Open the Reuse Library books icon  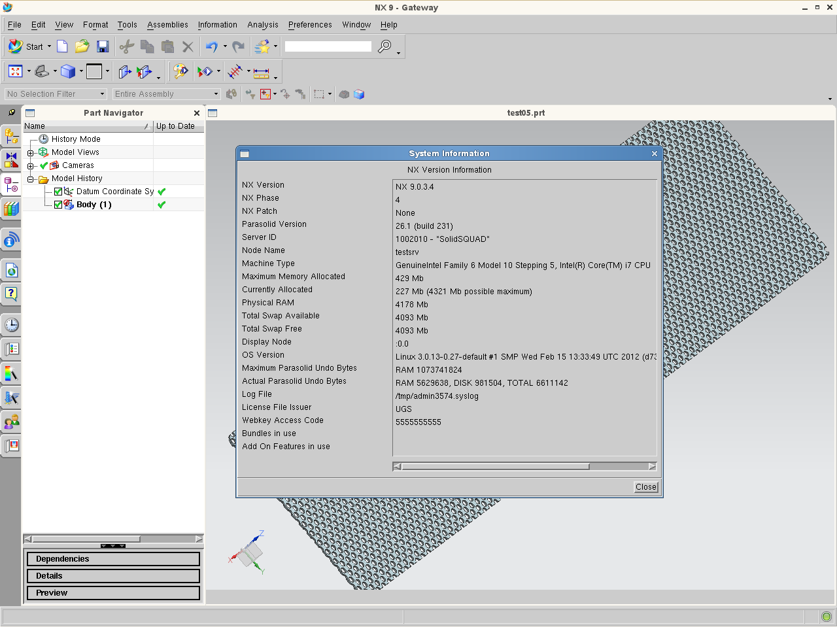[11, 209]
